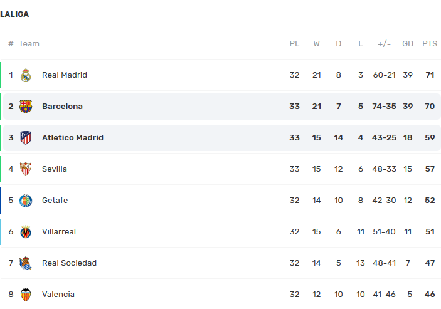Image resolution: width=441 pixels, height=309 pixels.
Task: Click the Getafe team logo
Action: 26,201
